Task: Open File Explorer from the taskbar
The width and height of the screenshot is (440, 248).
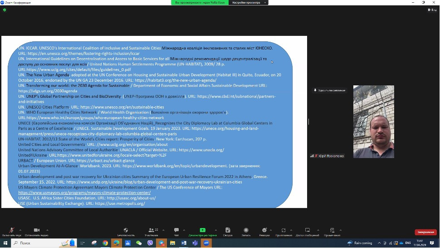Action: [172, 243]
